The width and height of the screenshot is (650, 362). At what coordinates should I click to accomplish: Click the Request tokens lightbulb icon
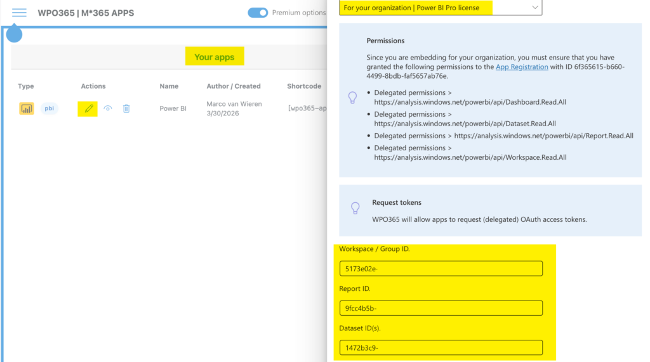(x=355, y=208)
